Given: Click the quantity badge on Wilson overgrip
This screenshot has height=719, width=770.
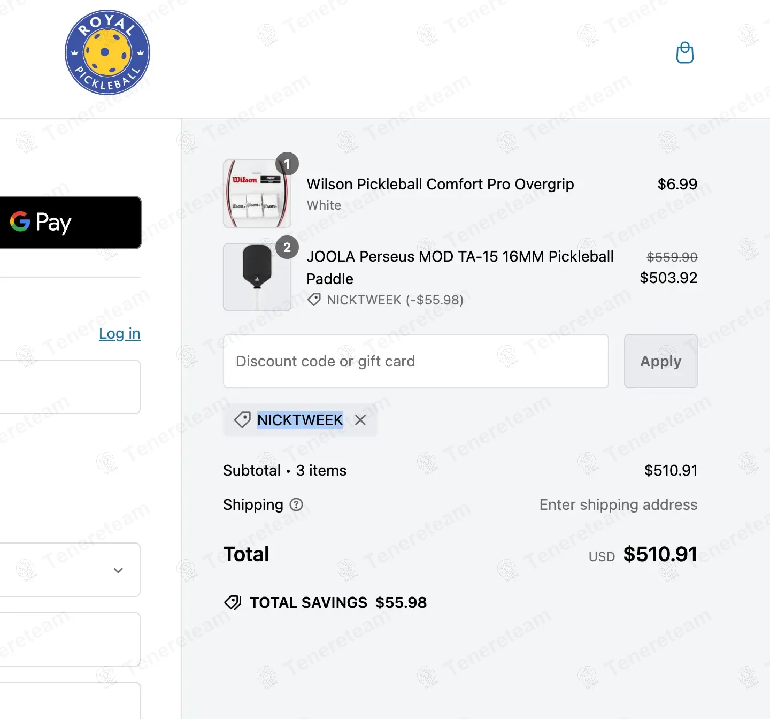Looking at the screenshot, I should [x=287, y=164].
